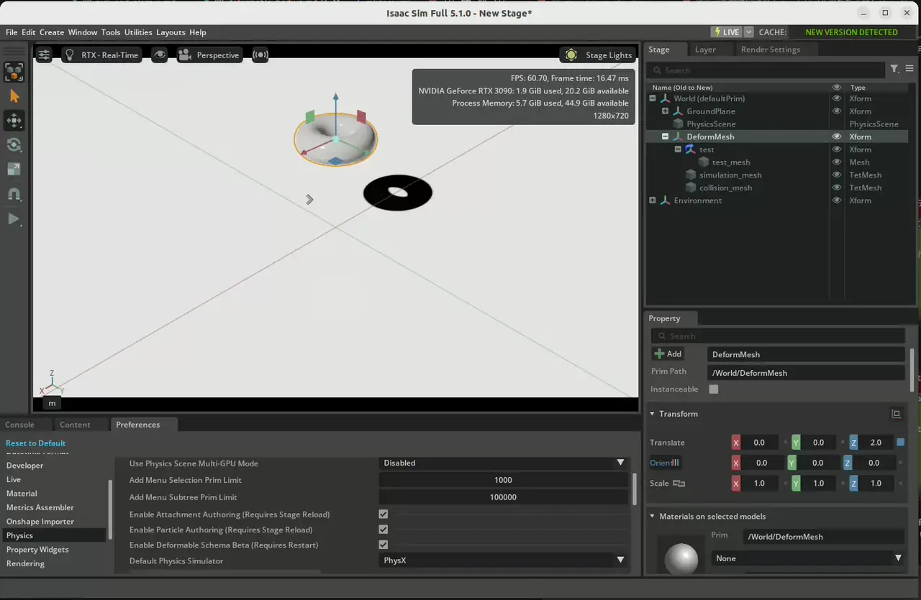Select the Move tool in the left toolbar
The image size is (921, 600).
point(14,121)
